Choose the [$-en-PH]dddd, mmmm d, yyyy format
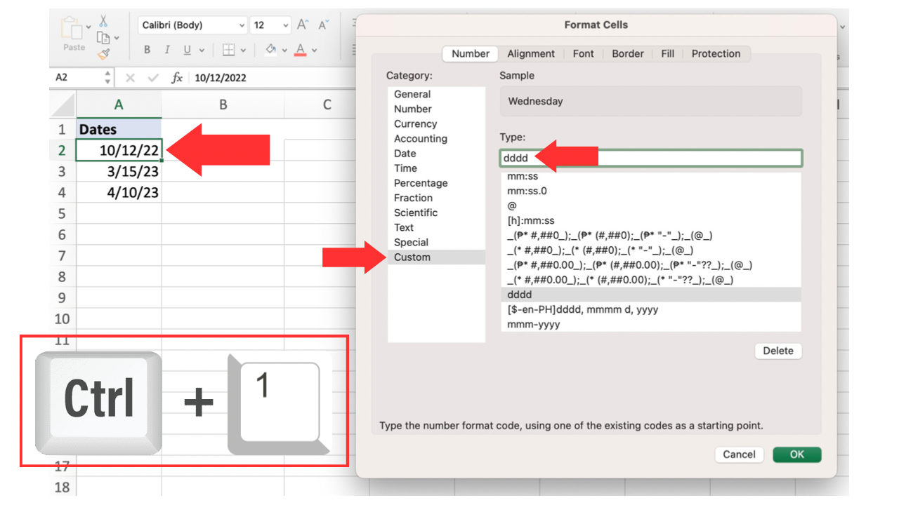Screen dimensions: 899x505 pos(650,309)
